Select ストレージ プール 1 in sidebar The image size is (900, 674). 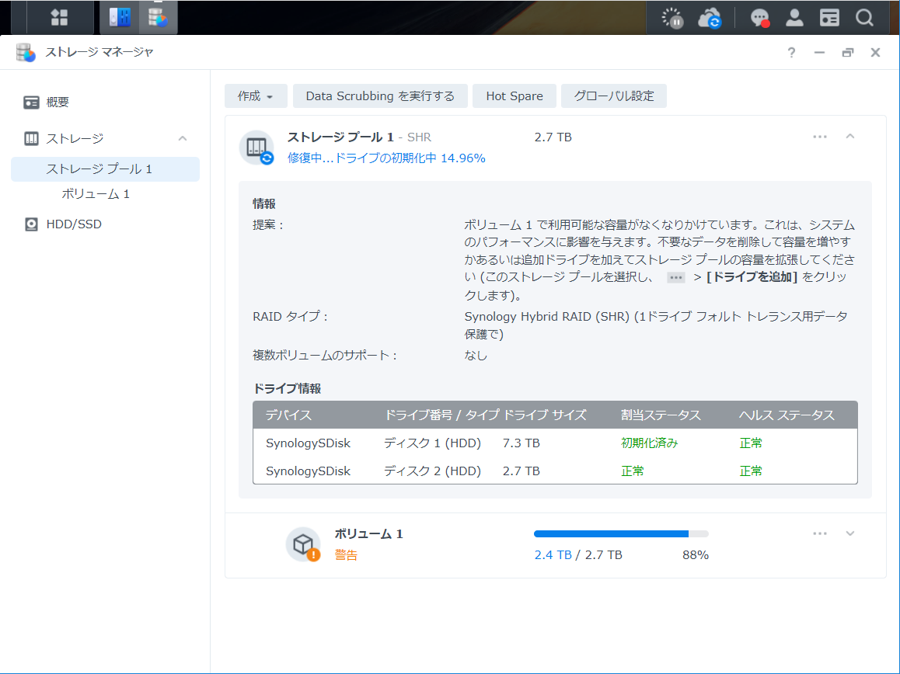105,169
